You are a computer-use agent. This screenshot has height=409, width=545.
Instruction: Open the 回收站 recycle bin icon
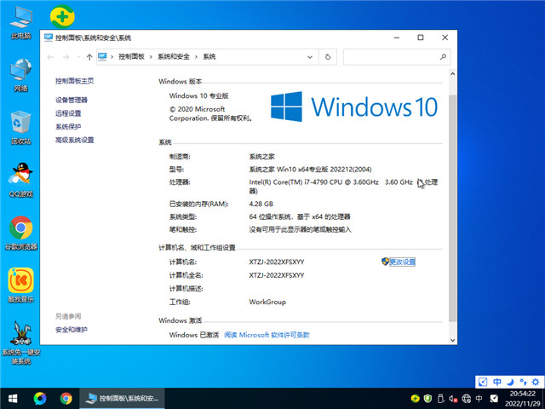pos(20,128)
